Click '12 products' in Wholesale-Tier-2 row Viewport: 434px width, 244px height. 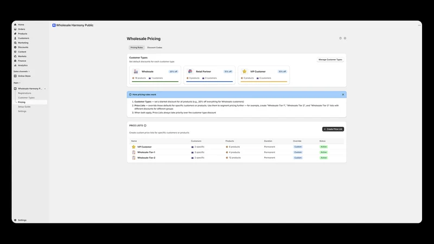[x=235, y=158]
